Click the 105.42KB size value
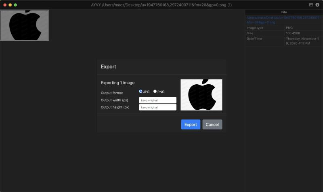This screenshot has width=323, height=192. tap(293, 33)
